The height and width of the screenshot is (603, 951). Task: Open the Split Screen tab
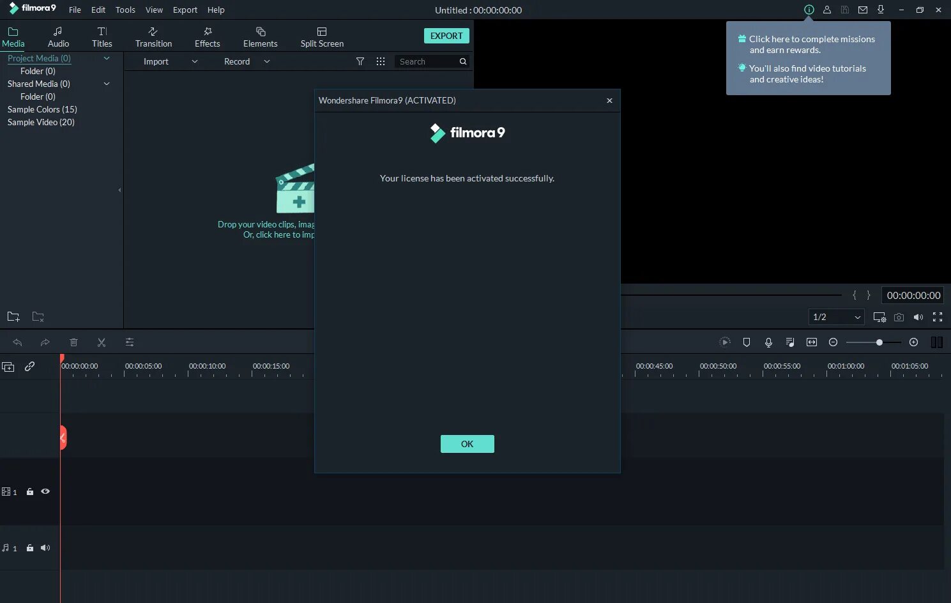point(322,37)
